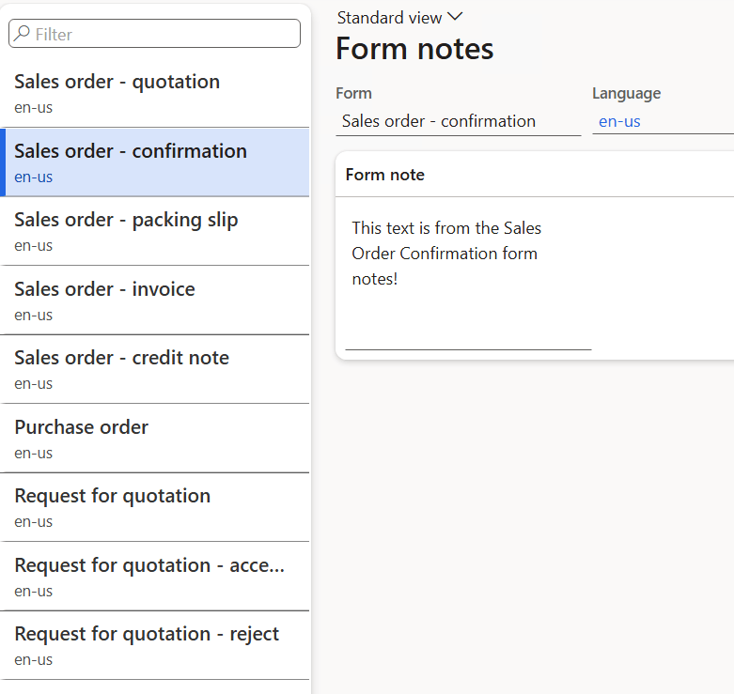Click the magnifier icon in Filter box
Screen dimensions: 734x694
pos(22,34)
